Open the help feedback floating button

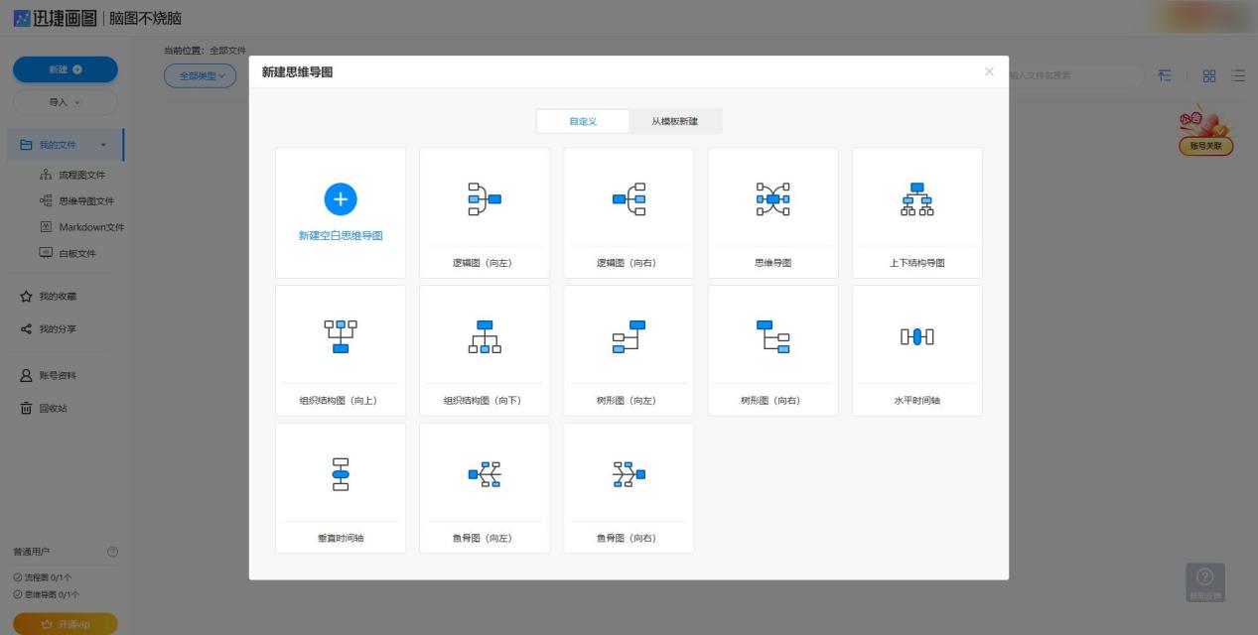tap(1204, 582)
